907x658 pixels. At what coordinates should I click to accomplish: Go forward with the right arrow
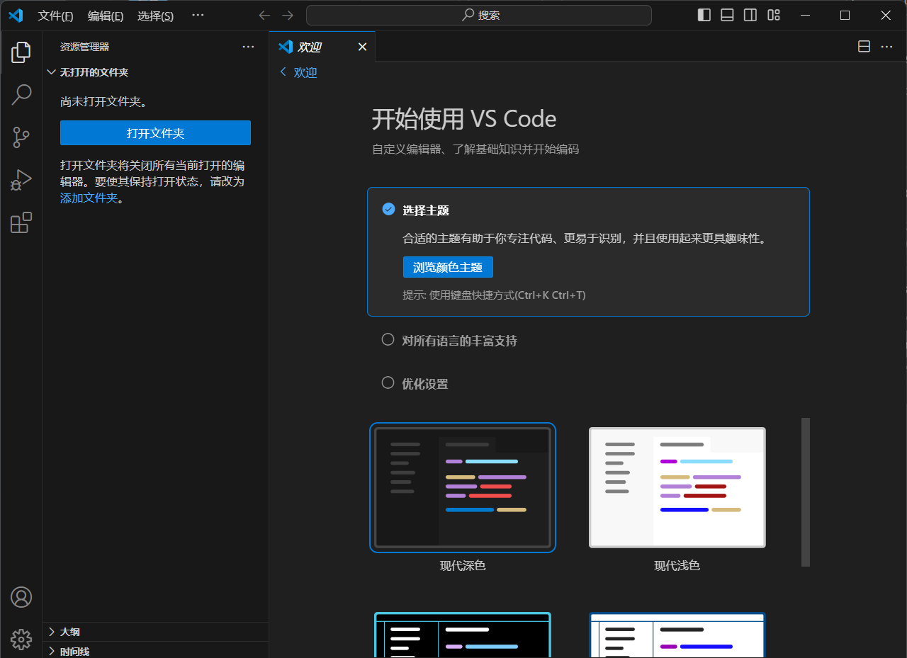point(287,16)
